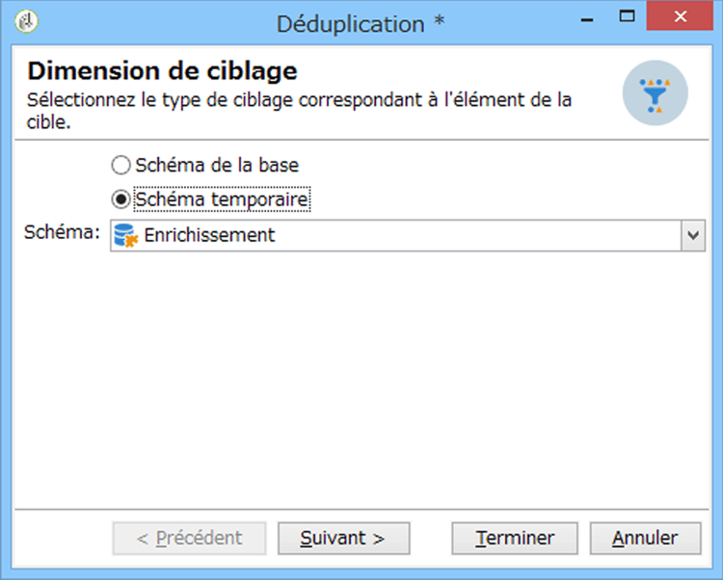Click the Schéma de la base label
The width and height of the screenshot is (723, 580).
pyautogui.click(x=217, y=166)
